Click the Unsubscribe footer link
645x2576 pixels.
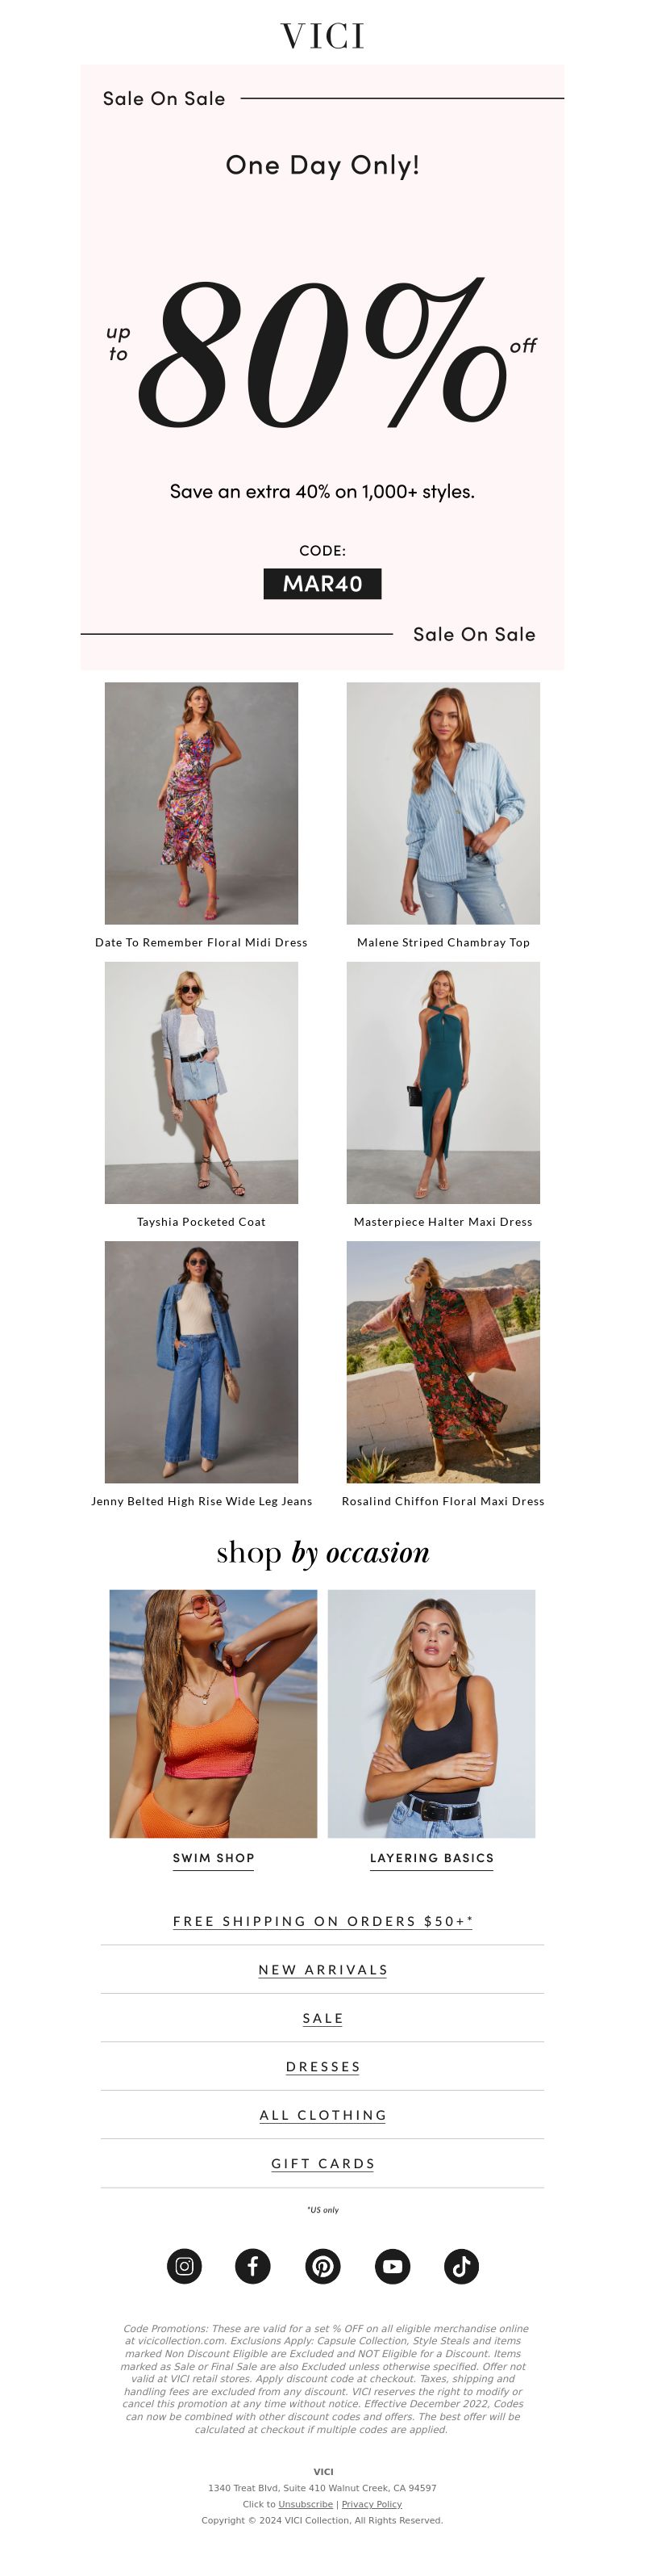[x=306, y=2504]
